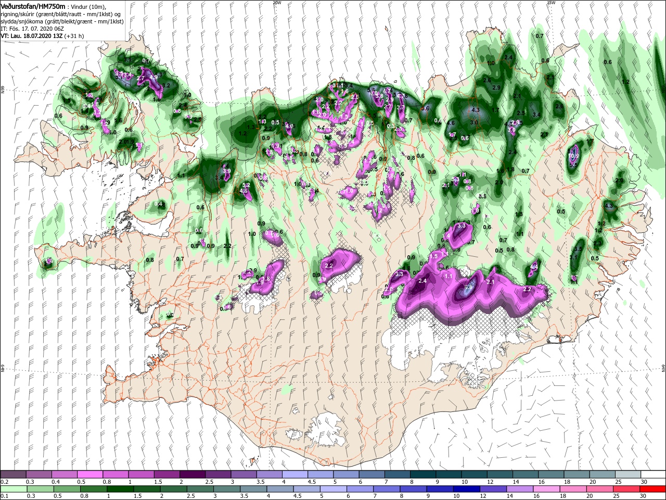Viewport: 666px width, 500px height.
Task: Select the pale green 0.1–0.3 swatch in the bottom scale
Action: (x=13, y=489)
